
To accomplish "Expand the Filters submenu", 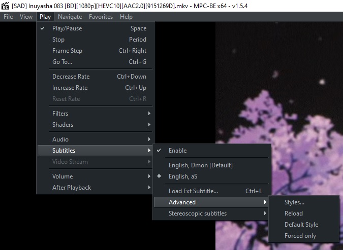I will 95,114.
